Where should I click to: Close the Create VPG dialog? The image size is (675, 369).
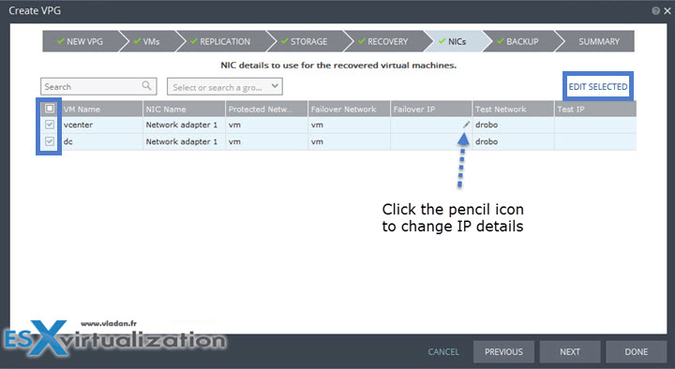[x=667, y=10]
